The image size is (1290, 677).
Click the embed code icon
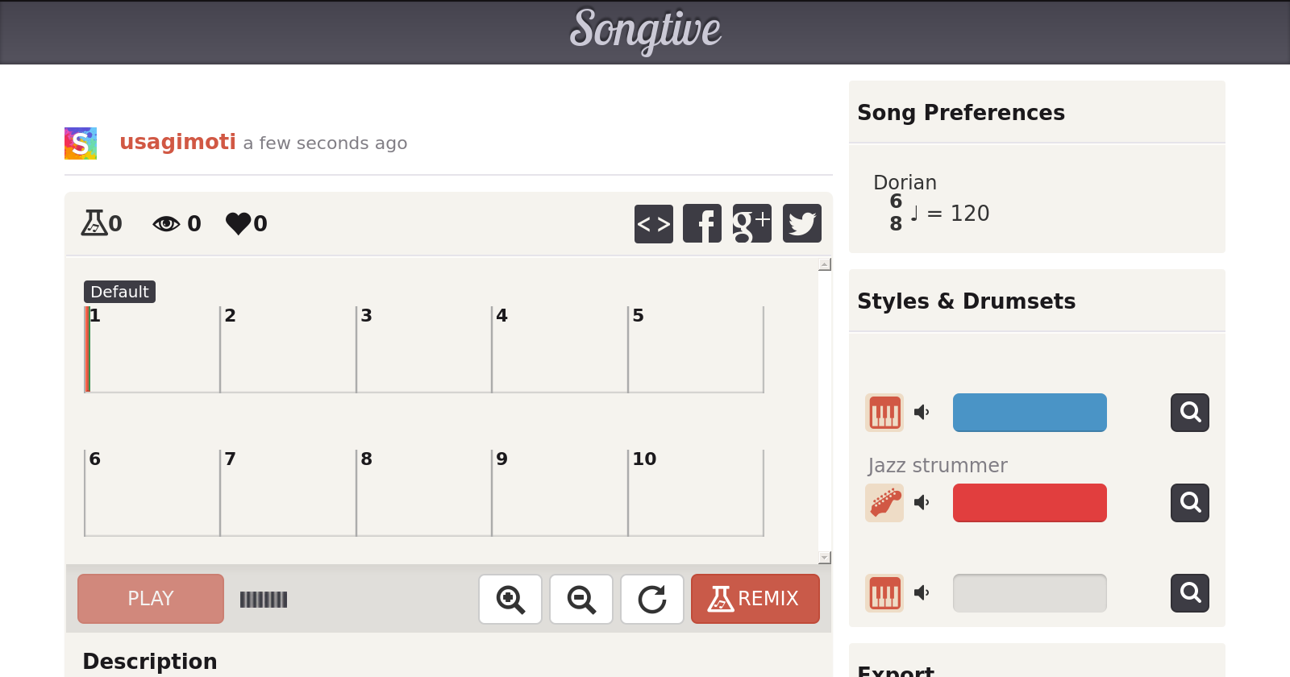(653, 223)
